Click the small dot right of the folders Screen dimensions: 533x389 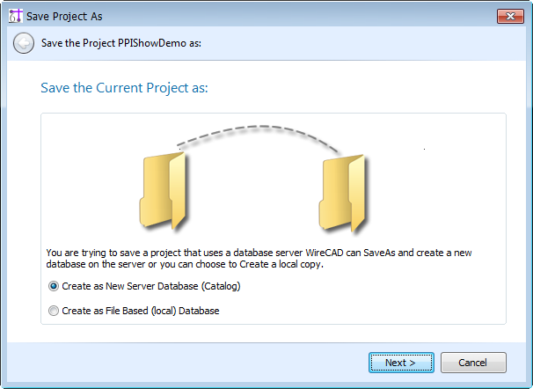click(424, 149)
